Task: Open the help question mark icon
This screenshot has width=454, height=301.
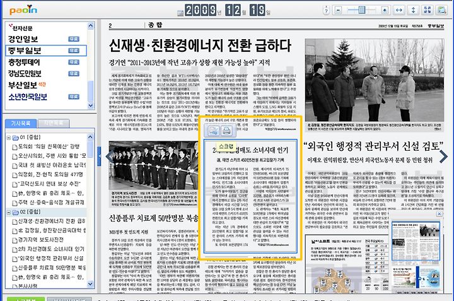Action: pos(326,11)
